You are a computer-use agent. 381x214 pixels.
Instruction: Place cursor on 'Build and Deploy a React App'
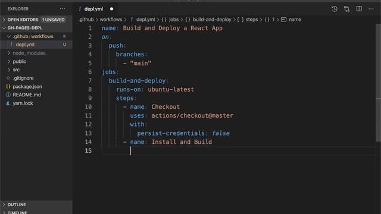pos(173,28)
